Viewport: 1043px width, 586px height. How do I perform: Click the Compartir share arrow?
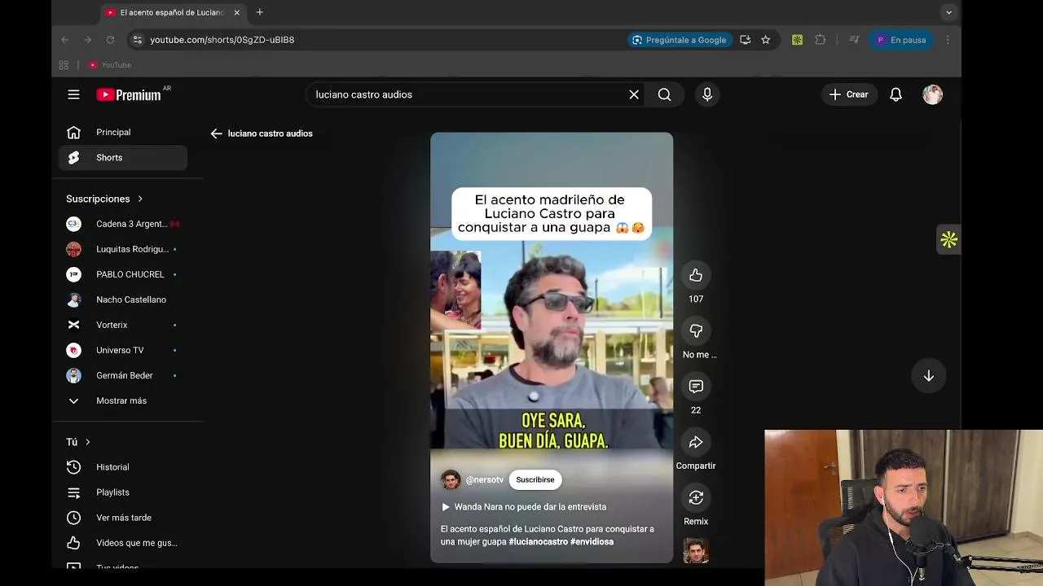point(696,442)
